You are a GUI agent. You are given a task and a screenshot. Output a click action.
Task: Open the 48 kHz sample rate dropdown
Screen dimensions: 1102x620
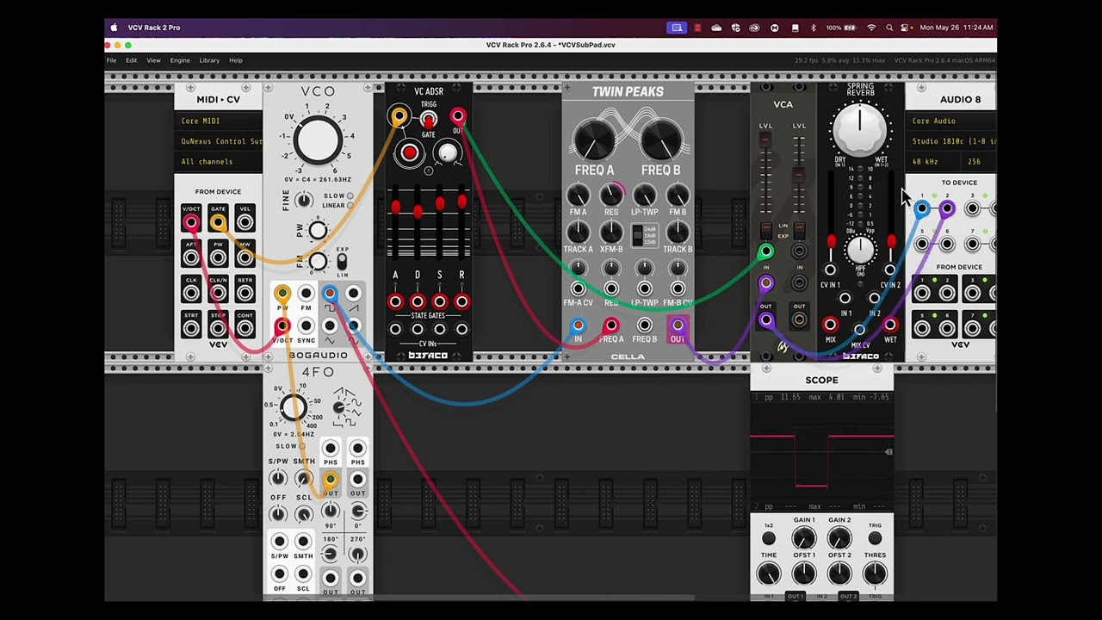tap(935, 162)
